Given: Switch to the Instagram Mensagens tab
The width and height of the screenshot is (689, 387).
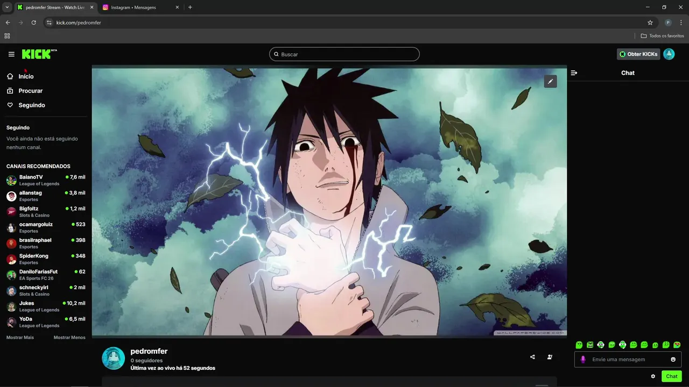Looking at the screenshot, I should point(141,8).
